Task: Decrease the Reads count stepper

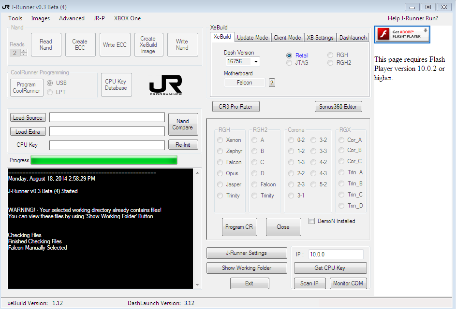Action: [24, 54]
